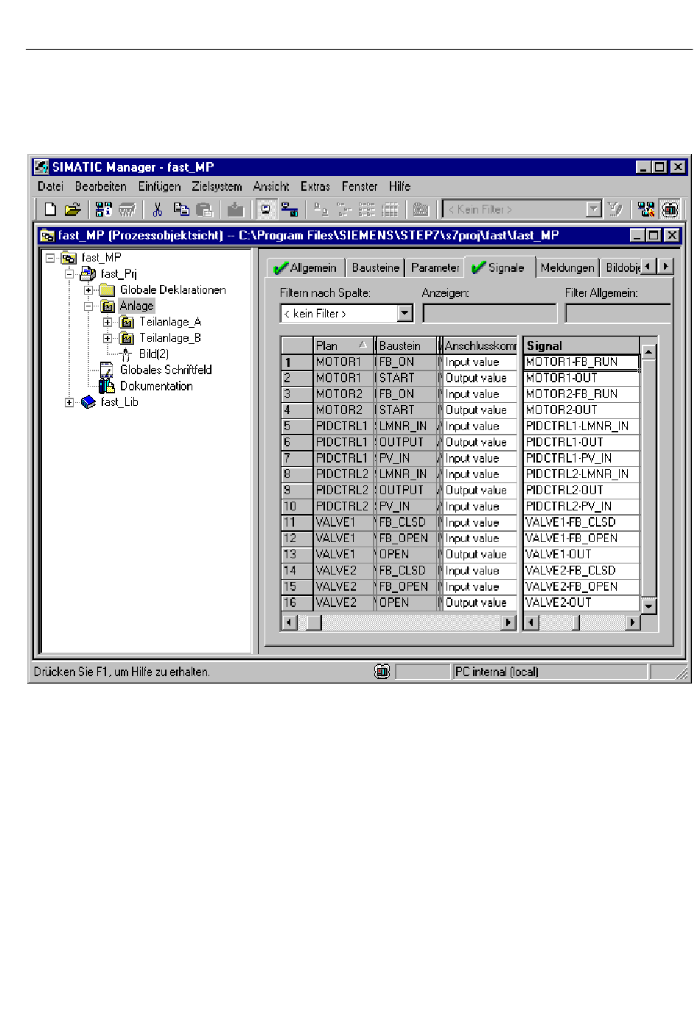Click the New project toolbar icon

50,210
